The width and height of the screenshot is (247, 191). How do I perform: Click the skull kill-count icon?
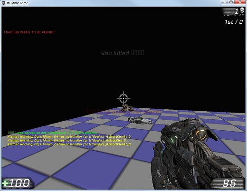point(242,10)
